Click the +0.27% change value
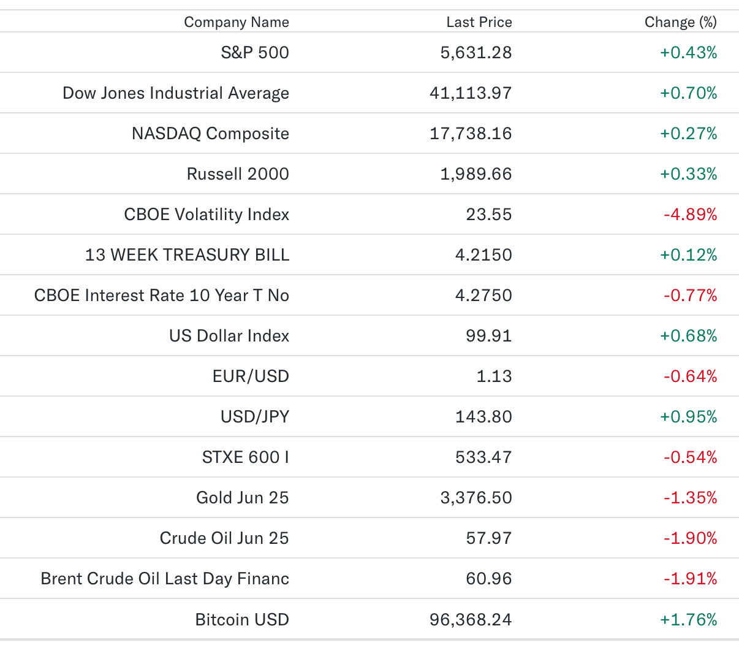This screenshot has width=739, height=645. [x=689, y=134]
